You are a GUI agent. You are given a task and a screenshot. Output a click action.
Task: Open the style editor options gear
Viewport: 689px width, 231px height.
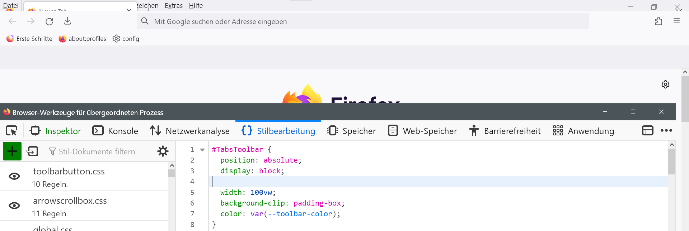click(x=163, y=151)
